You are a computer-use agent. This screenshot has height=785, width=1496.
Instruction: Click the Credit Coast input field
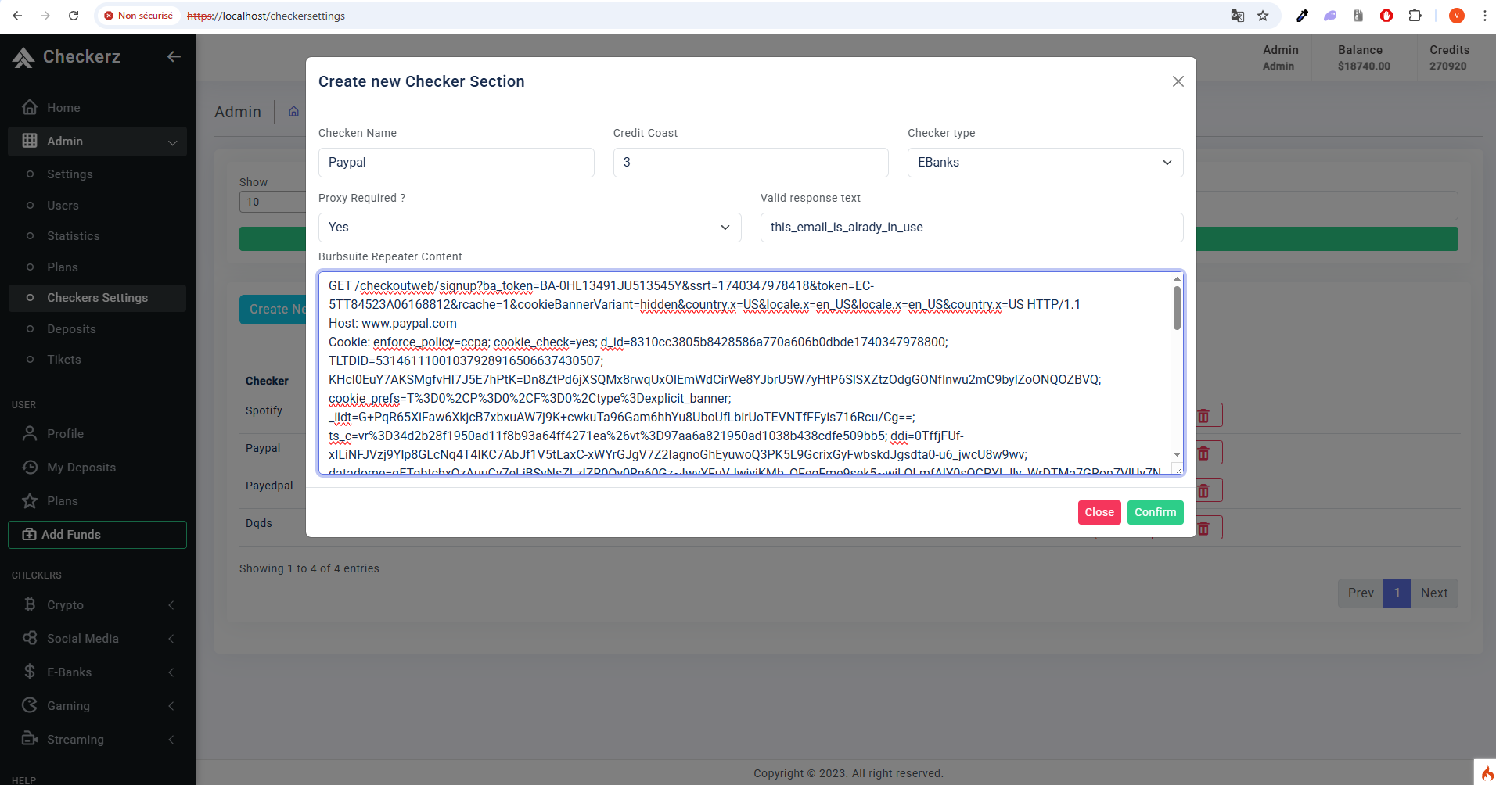(751, 163)
